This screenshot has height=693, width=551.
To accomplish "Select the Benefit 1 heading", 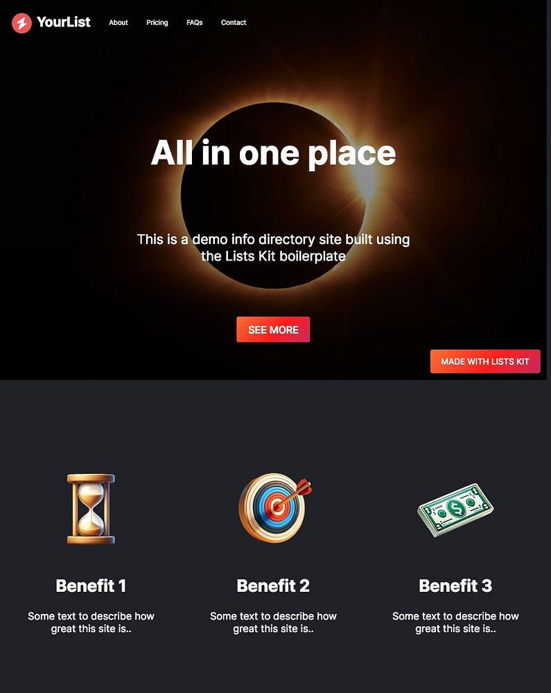I will point(91,586).
